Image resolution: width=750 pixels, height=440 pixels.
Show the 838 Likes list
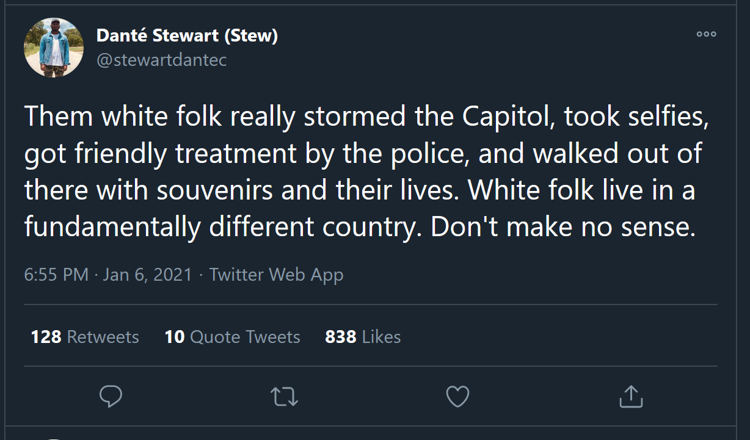[363, 337]
